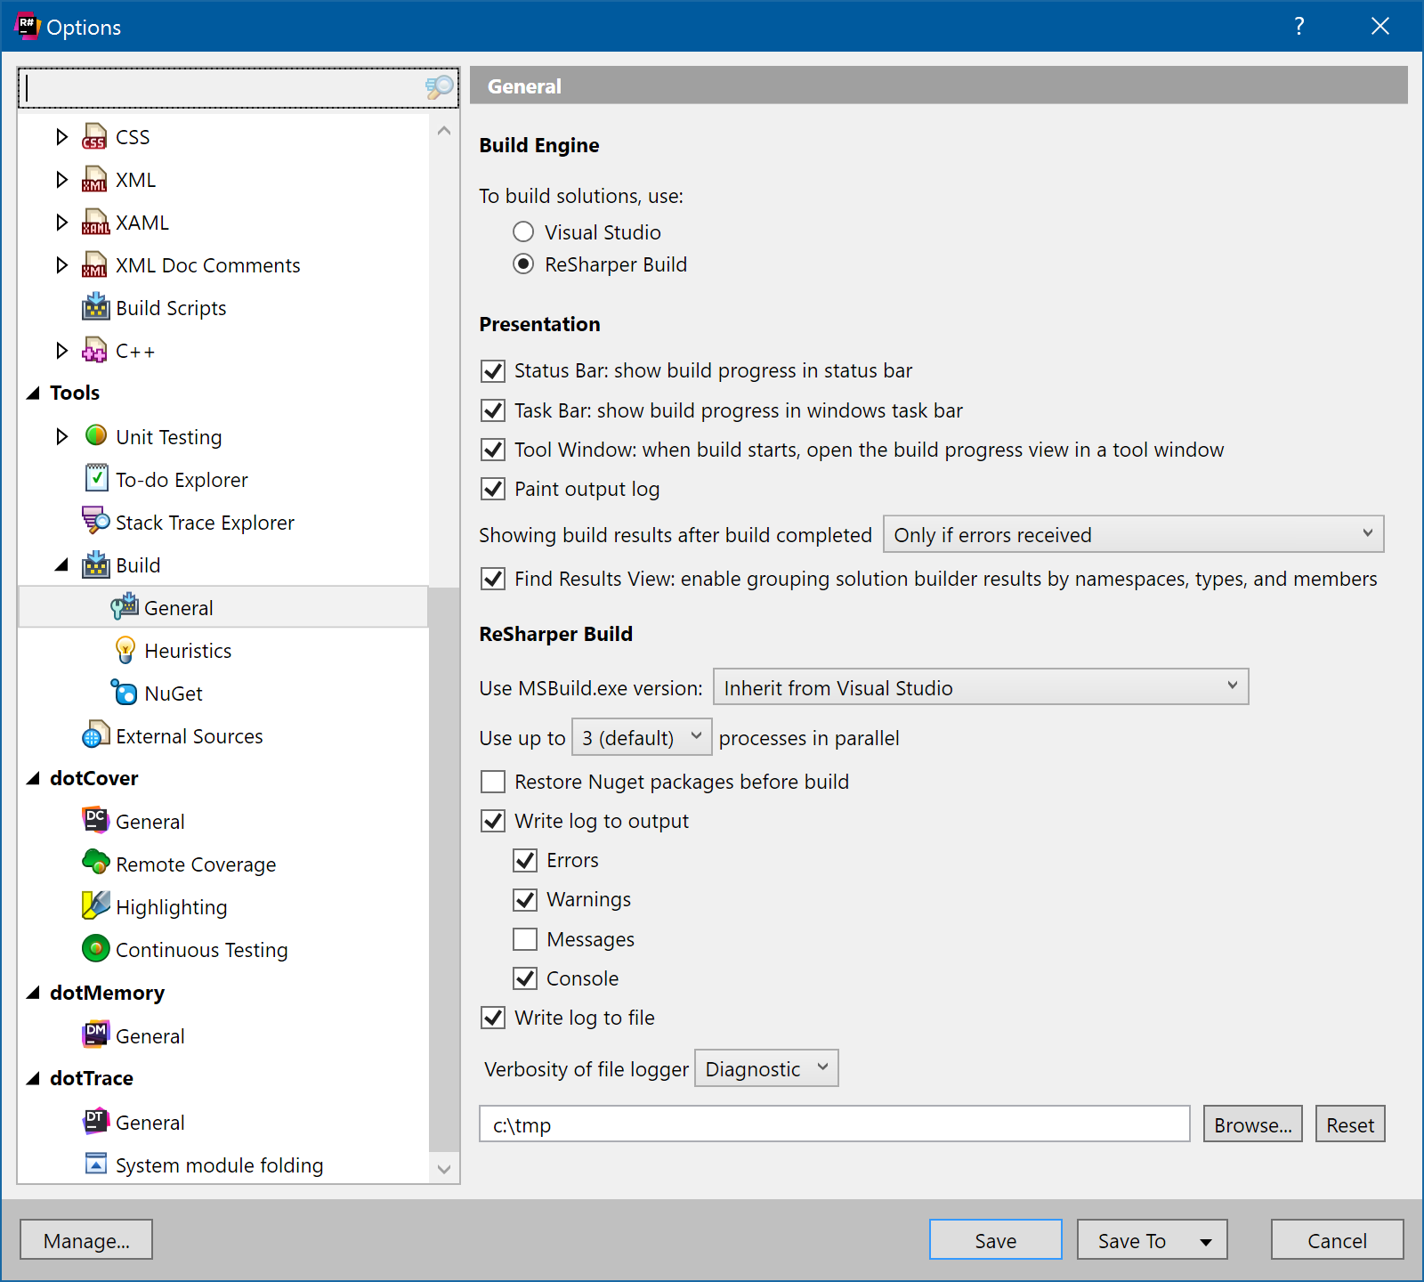This screenshot has width=1424, height=1282.
Task: Click the NuGet icon
Action: (124, 692)
